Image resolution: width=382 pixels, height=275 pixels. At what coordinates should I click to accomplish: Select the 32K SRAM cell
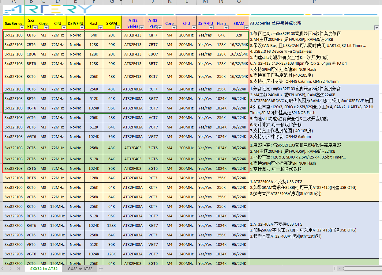coord(239,35)
